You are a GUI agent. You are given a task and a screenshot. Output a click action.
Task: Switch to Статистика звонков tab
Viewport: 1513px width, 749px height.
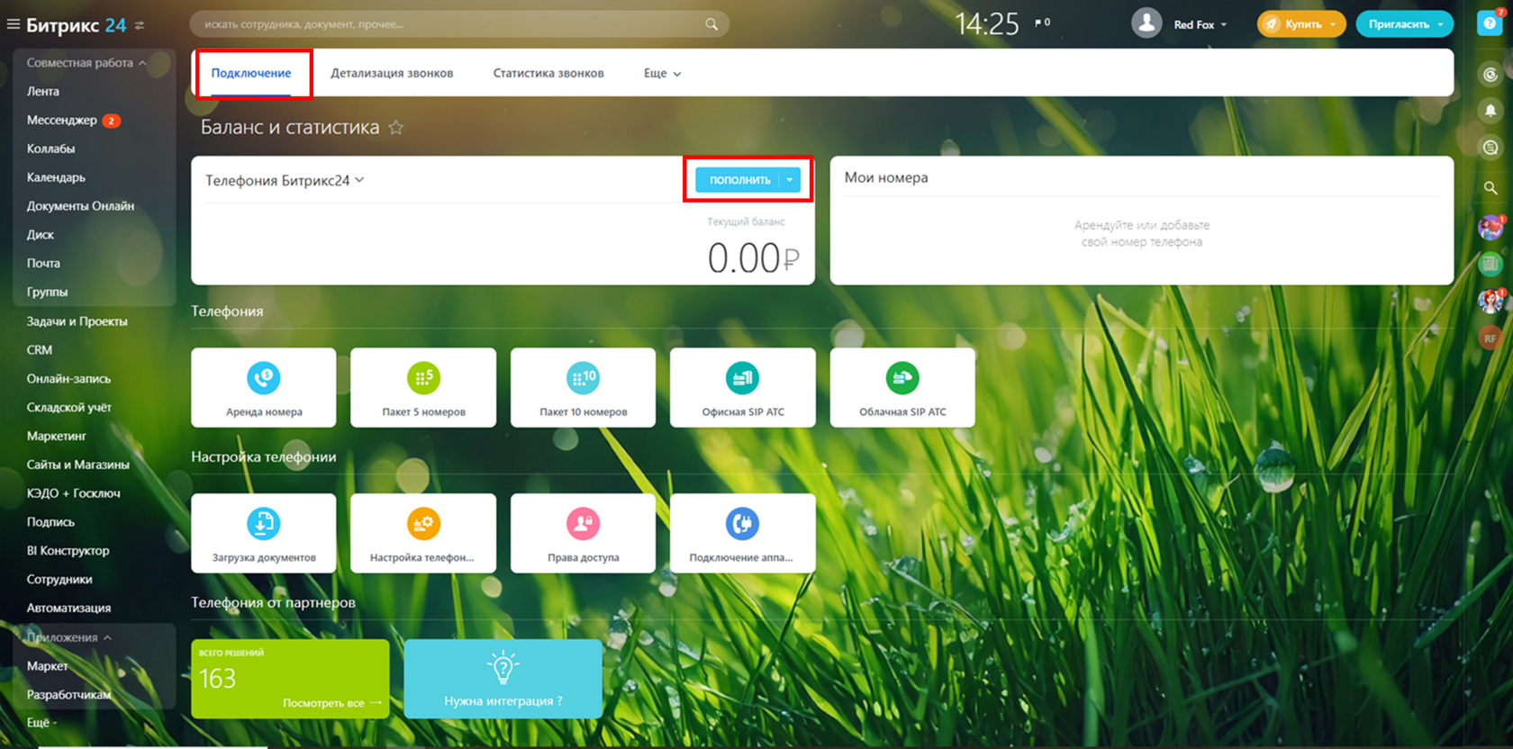click(x=548, y=74)
